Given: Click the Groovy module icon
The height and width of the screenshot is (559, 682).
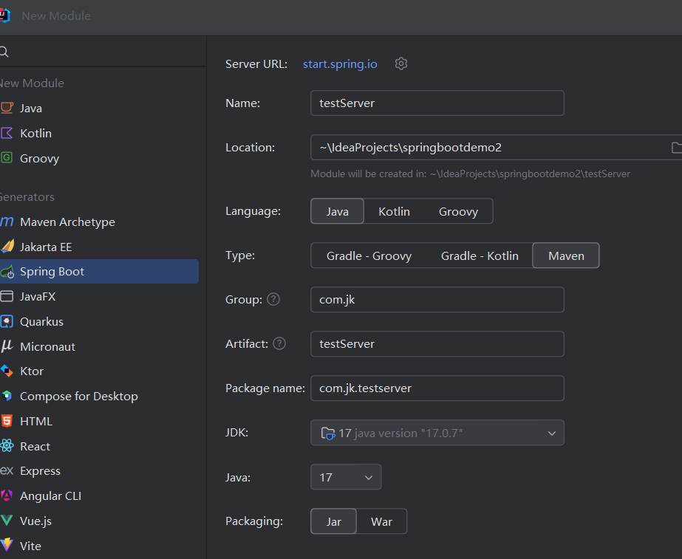Looking at the screenshot, I should 7,158.
